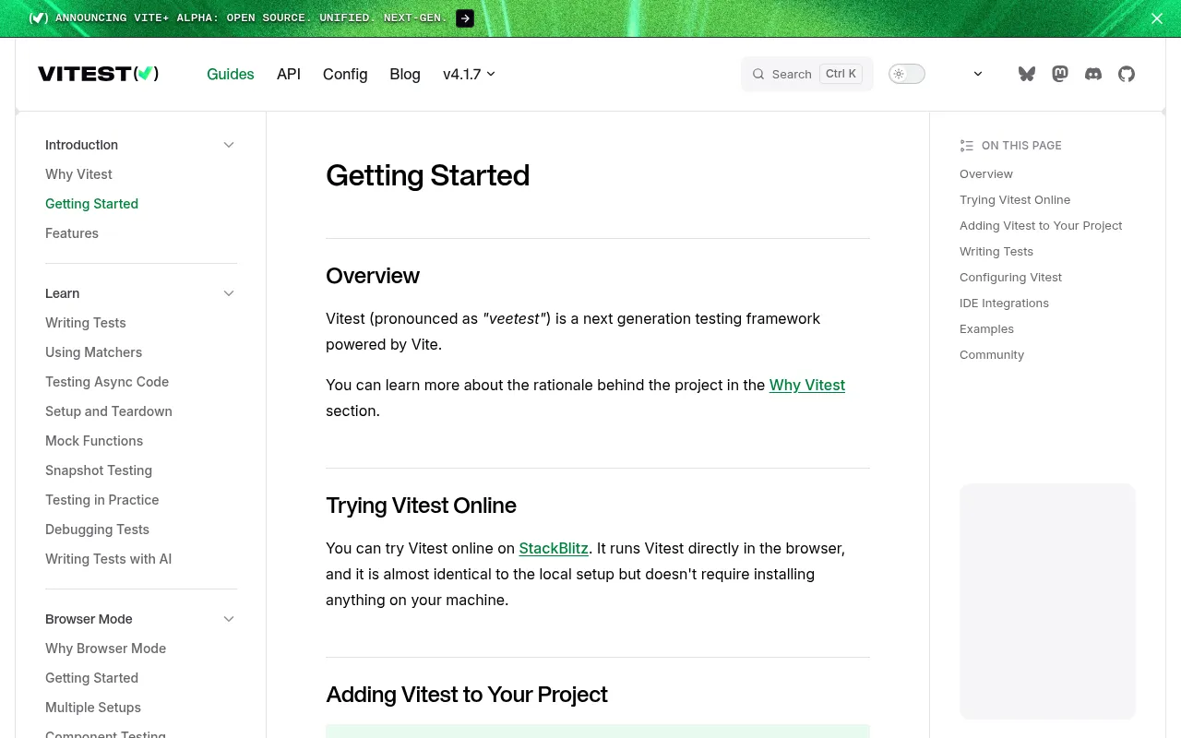Jump to Adding Vitest to Your Project outline link
This screenshot has width=1181, height=738.
(x=1041, y=225)
